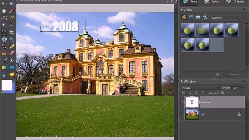249x140 pixels.
Task: Create new layer in Warstwy panel
Action: tap(183, 93)
